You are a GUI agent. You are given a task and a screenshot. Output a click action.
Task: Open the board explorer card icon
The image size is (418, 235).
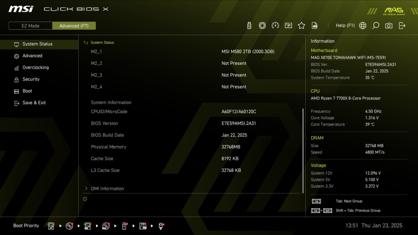(288, 26)
